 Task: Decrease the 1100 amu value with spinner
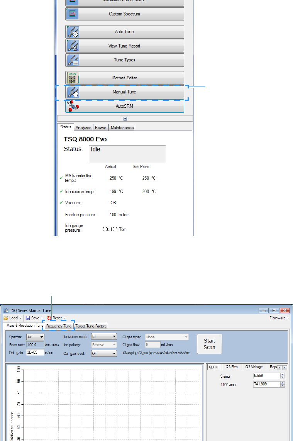tap(283, 386)
